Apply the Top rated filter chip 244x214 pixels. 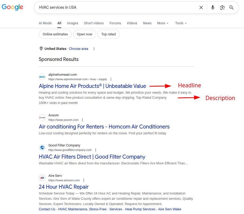[109, 34]
